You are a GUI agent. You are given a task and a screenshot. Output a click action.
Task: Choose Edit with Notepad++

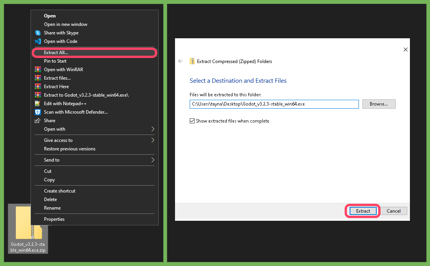click(95, 104)
